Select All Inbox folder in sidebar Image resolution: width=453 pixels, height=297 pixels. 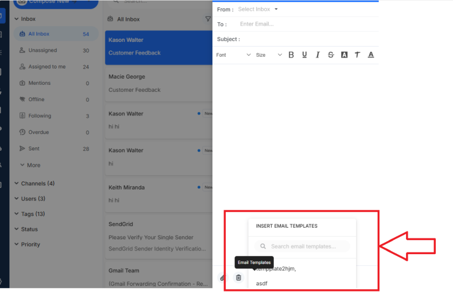click(x=56, y=34)
